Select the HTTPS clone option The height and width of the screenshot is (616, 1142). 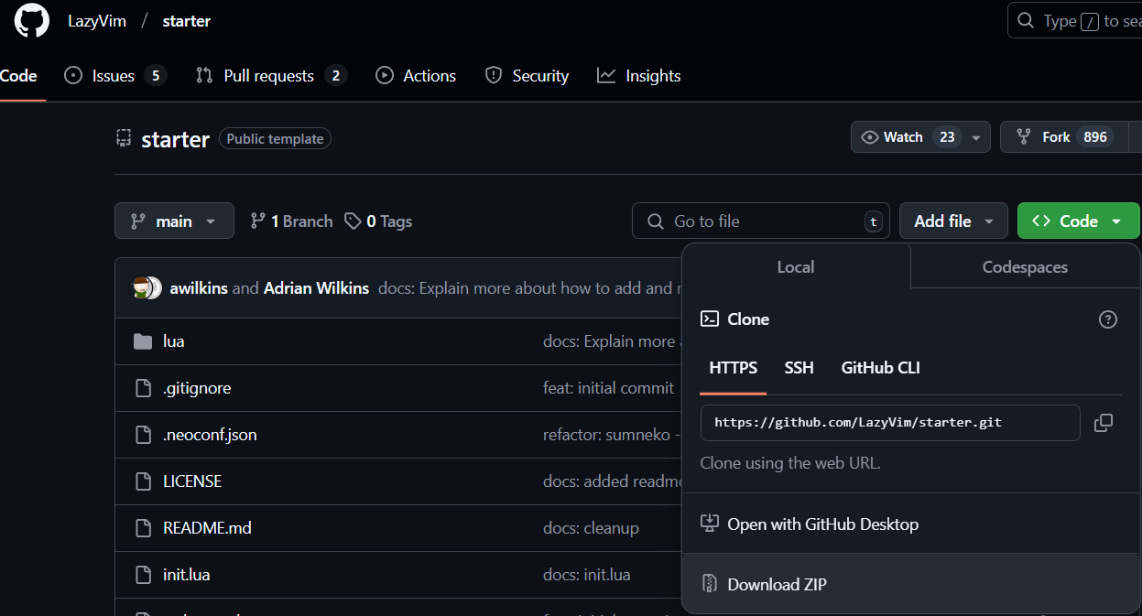(734, 368)
